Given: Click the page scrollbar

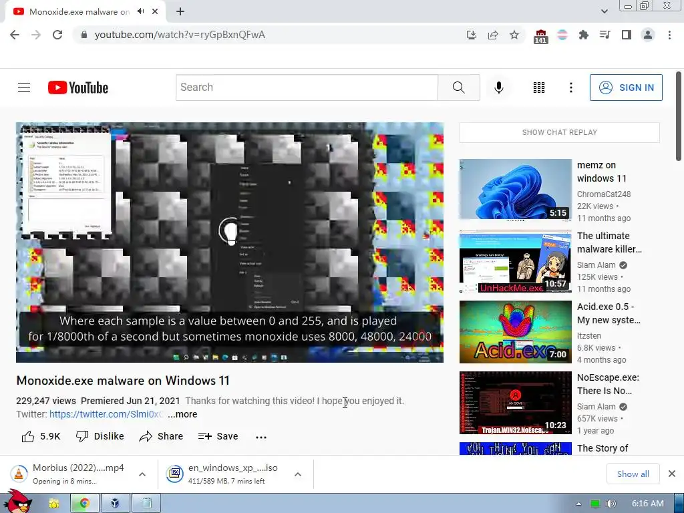Looking at the screenshot, I should 679,117.
